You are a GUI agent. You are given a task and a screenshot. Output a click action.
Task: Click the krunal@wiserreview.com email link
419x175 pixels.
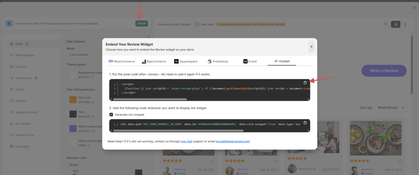pos(233,141)
